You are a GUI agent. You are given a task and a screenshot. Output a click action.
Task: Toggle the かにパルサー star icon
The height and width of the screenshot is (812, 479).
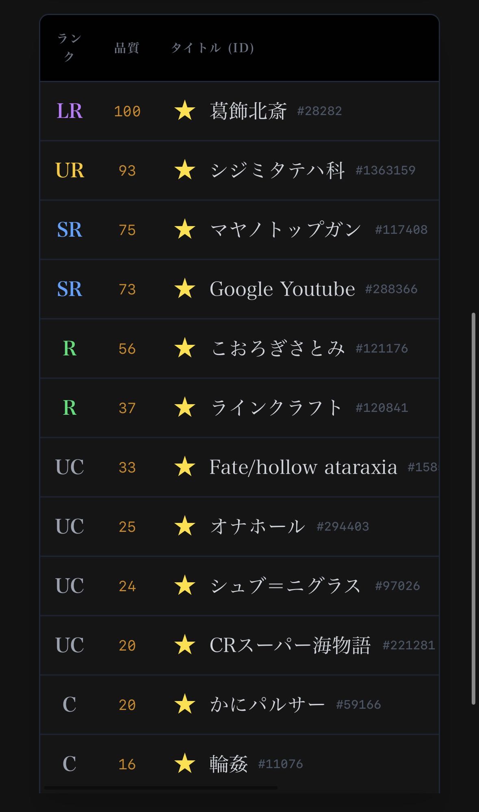pyautogui.click(x=185, y=704)
